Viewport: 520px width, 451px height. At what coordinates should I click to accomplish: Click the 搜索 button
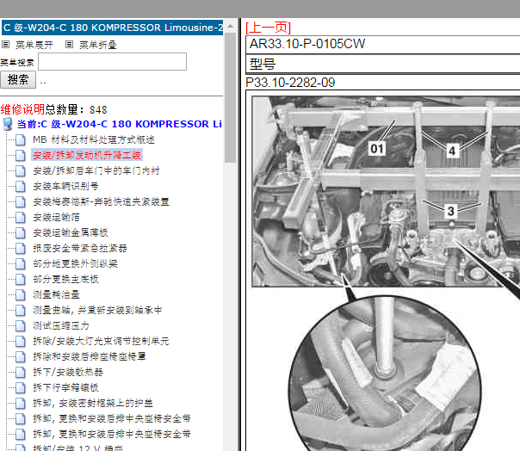coord(18,79)
